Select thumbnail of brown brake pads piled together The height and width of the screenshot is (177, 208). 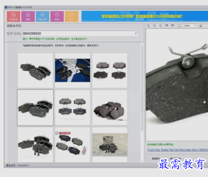(110, 107)
